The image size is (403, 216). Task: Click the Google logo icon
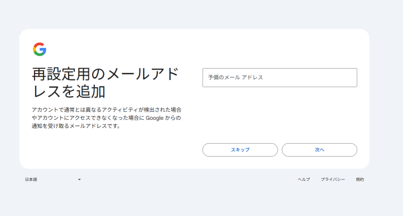(39, 49)
